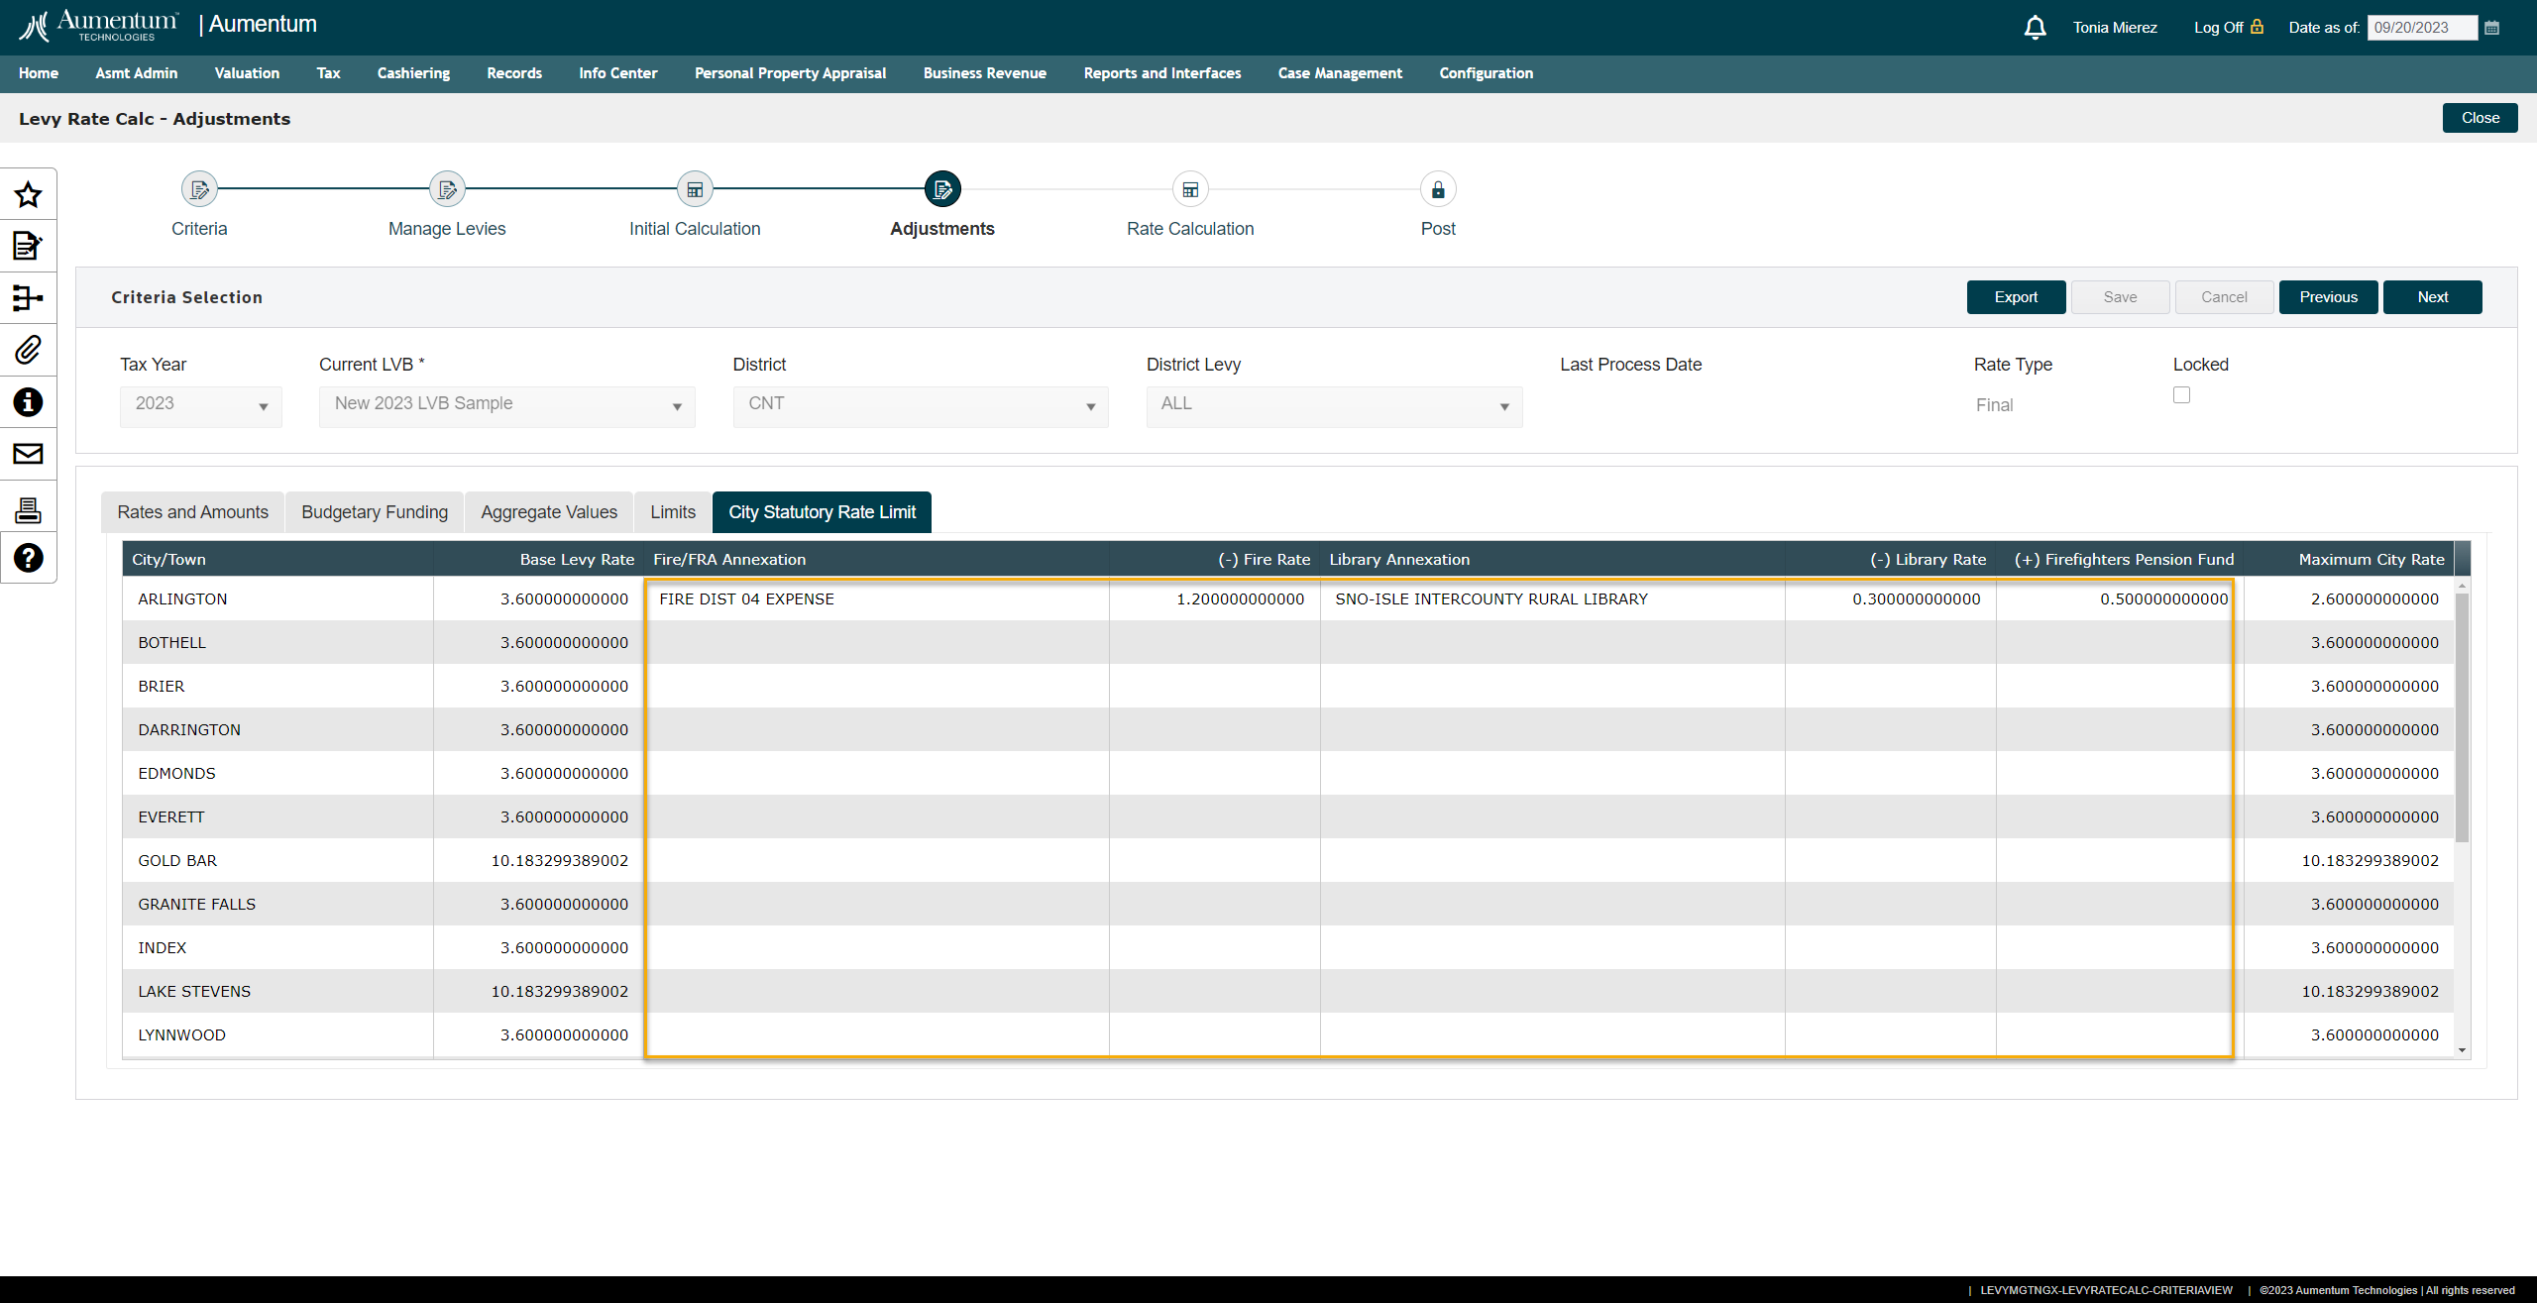This screenshot has width=2537, height=1303.
Task: Open the workflow hierarchy sidebar icon
Action: (x=28, y=297)
